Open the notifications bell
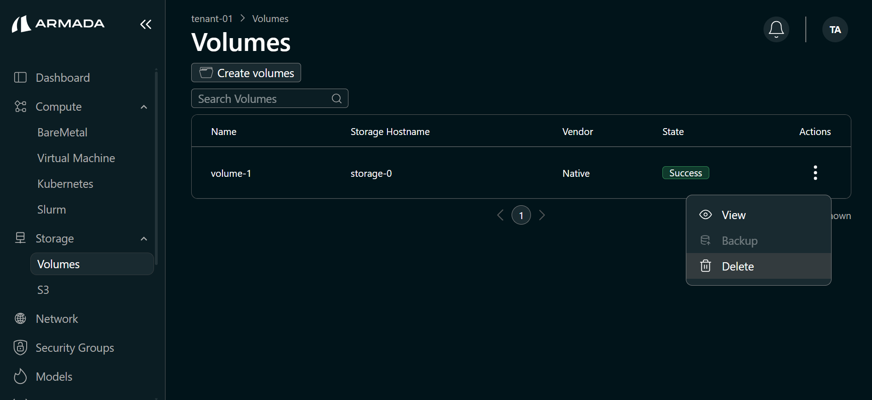 pos(776,29)
